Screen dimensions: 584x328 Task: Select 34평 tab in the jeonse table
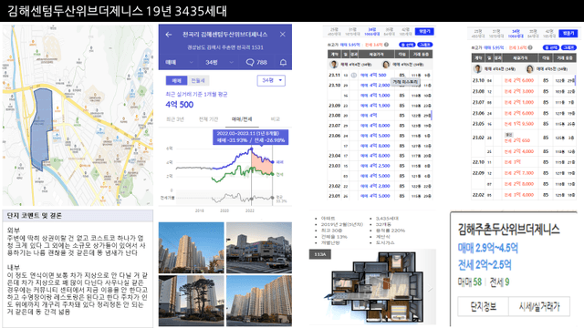(516, 34)
